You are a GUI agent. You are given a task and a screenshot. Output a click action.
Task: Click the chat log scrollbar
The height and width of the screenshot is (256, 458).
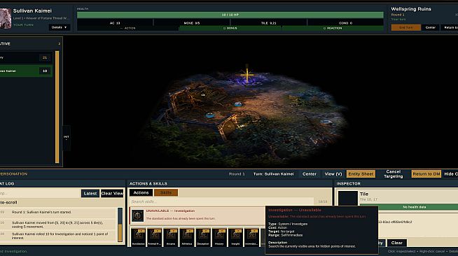click(120, 225)
